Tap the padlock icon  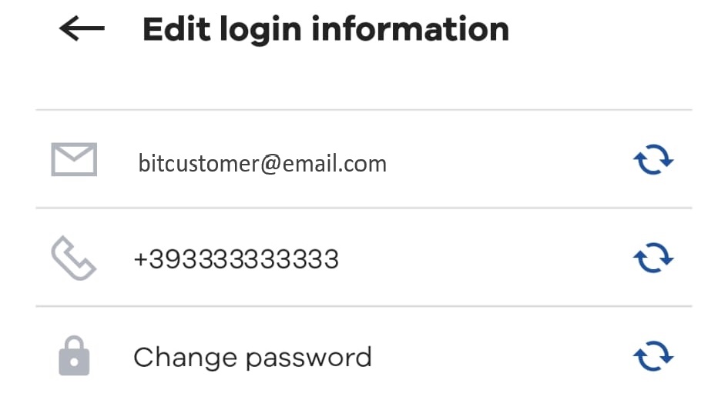(x=74, y=356)
